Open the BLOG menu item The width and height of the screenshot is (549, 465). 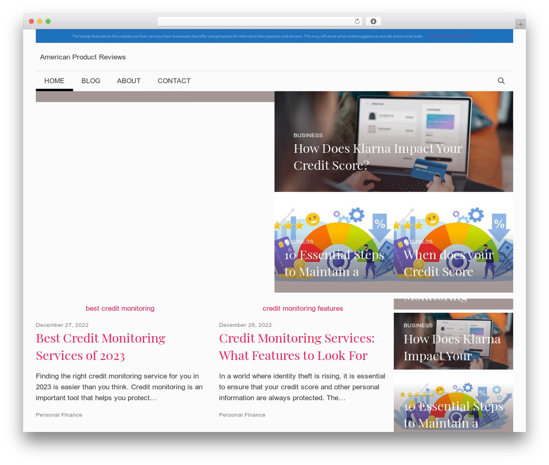click(x=91, y=81)
